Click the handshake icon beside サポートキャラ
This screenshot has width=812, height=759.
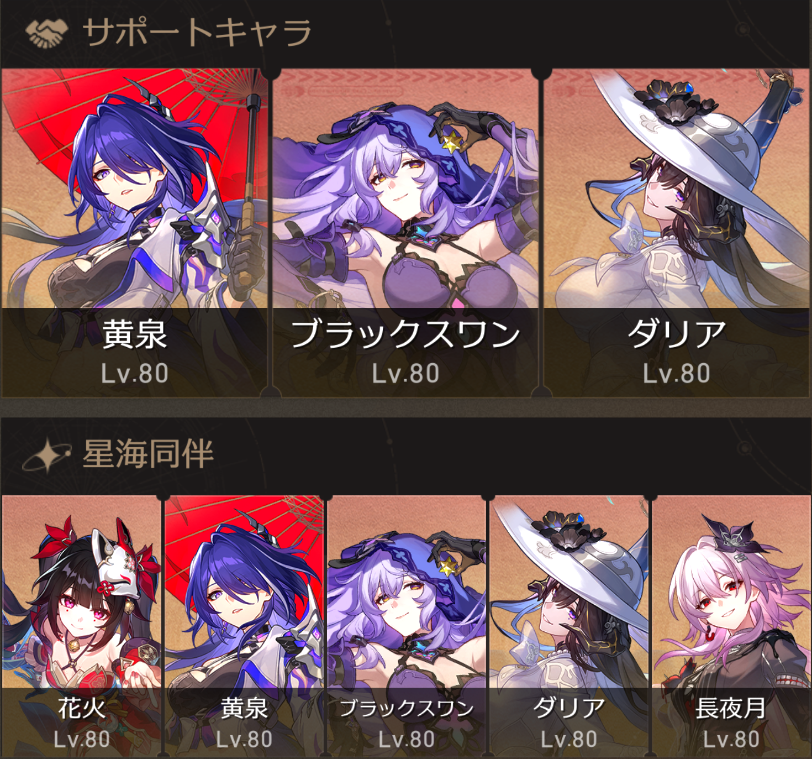46,33
